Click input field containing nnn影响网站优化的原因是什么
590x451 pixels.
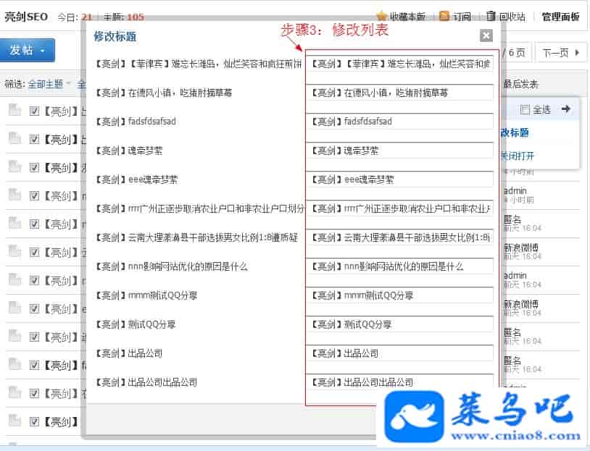pyautogui.click(x=399, y=266)
